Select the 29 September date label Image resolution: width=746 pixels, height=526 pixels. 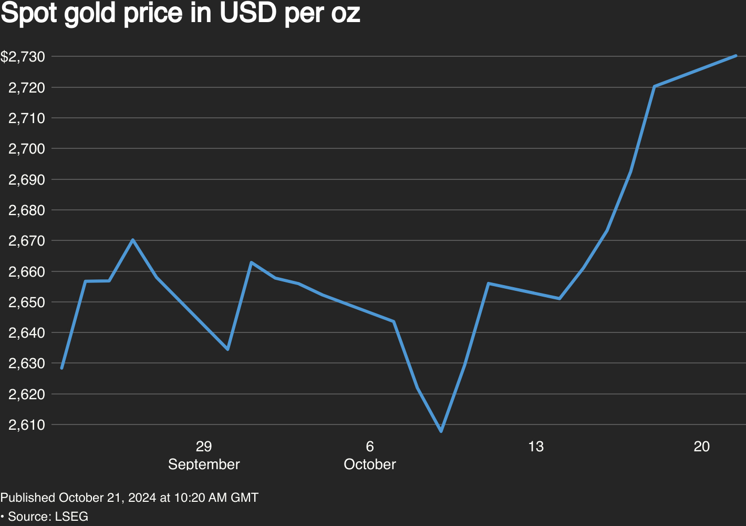coord(204,455)
